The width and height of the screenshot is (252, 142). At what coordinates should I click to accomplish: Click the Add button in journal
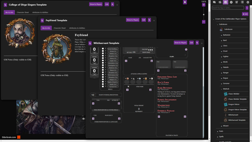pyautogui.click(x=245, y=14)
